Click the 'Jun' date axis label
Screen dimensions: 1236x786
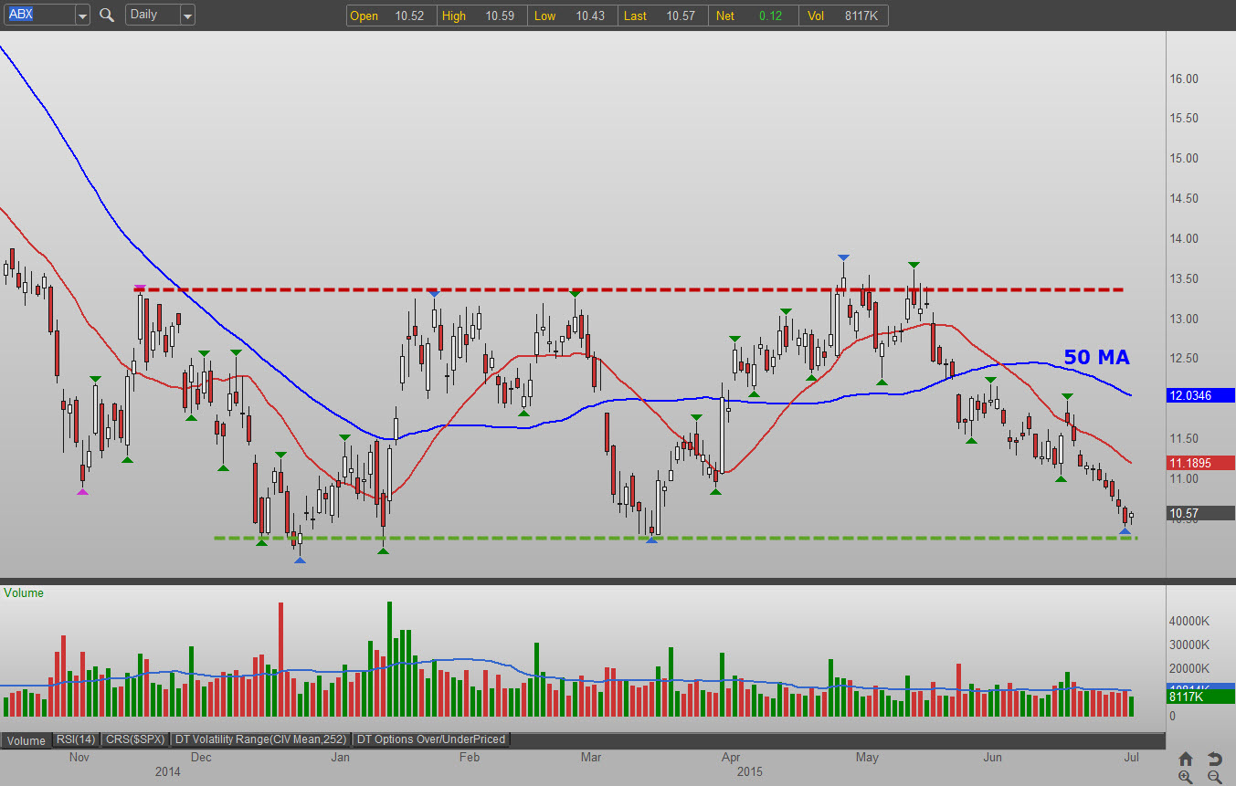tap(992, 758)
